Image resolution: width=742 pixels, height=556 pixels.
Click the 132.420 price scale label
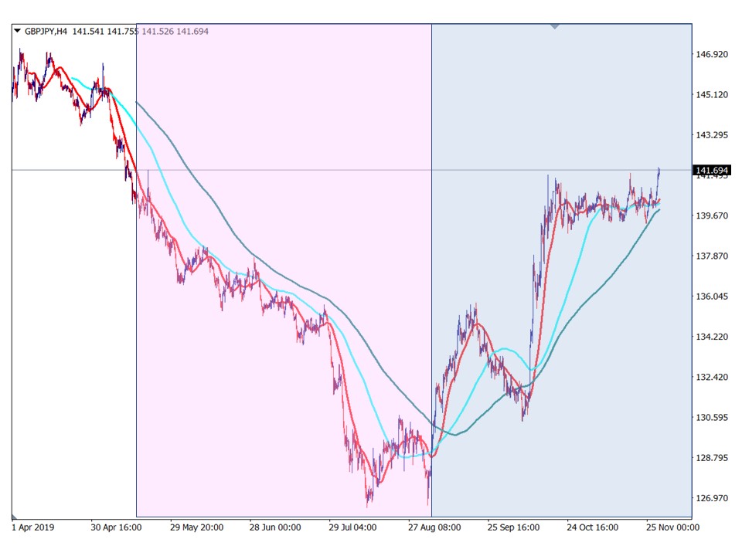[712, 377]
